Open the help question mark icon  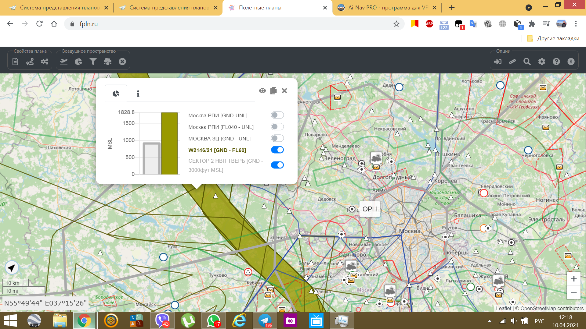click(556, 62)
